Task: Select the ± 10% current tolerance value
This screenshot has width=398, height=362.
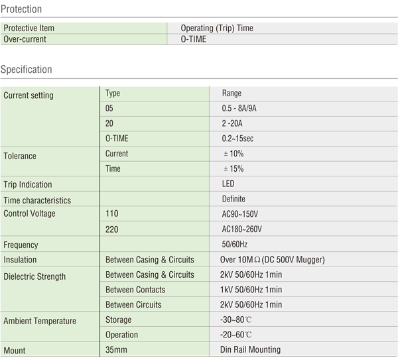Action: point(235,154)
